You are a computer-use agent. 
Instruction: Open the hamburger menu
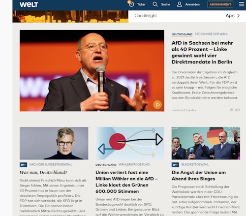[x=242, y=4]
